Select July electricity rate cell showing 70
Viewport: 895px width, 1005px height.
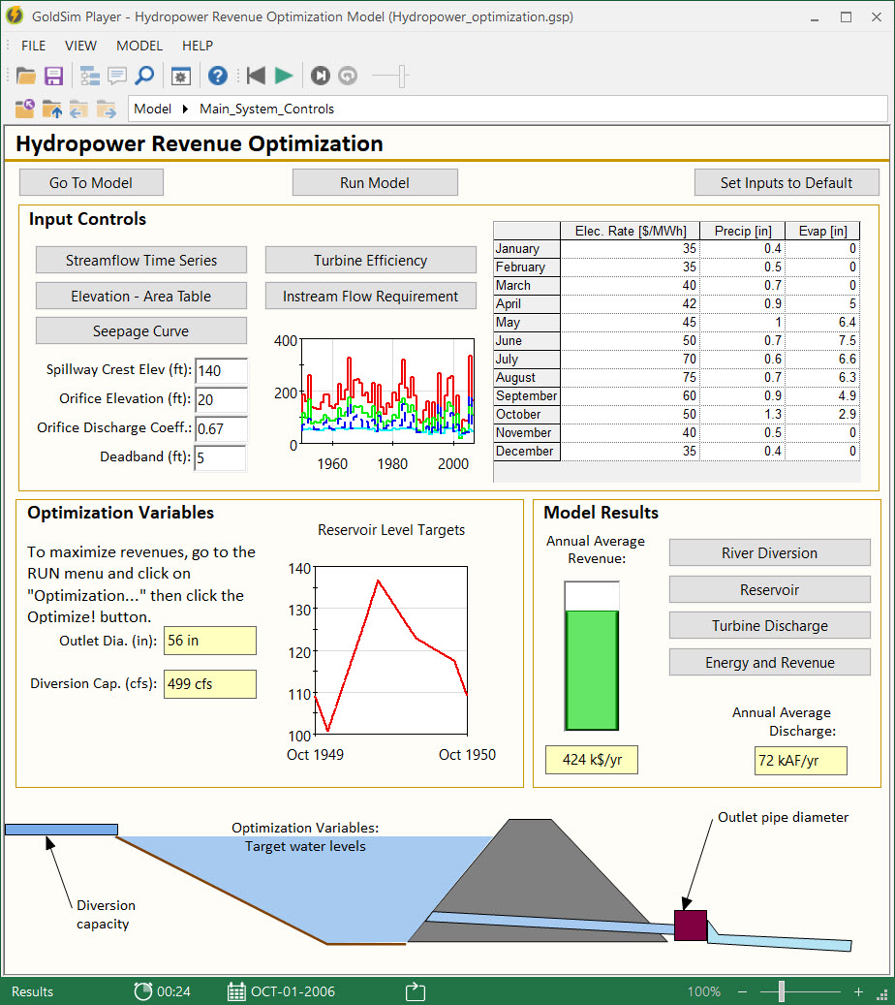[630, 359]
